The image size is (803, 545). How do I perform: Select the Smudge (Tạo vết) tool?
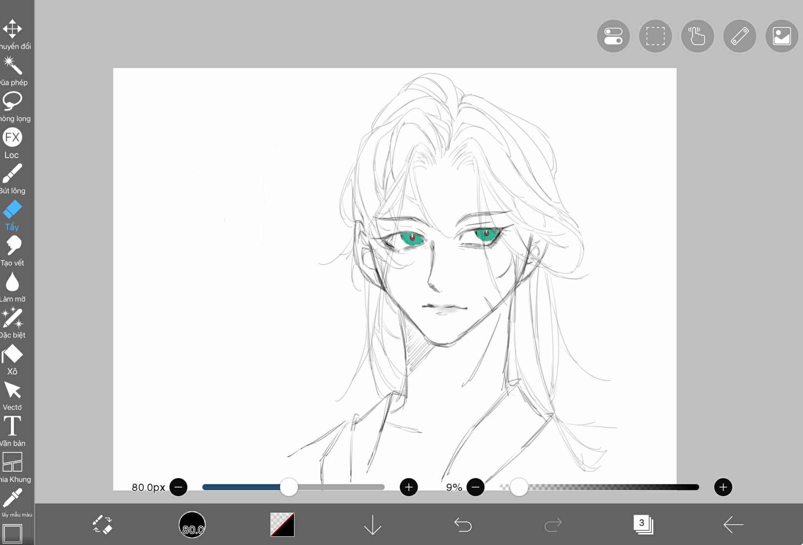point(13,246)
